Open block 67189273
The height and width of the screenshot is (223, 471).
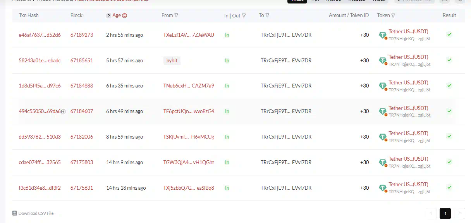point(82,35)
